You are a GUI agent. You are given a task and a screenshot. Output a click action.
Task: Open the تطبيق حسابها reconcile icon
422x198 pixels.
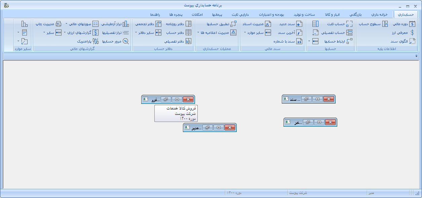233,24
